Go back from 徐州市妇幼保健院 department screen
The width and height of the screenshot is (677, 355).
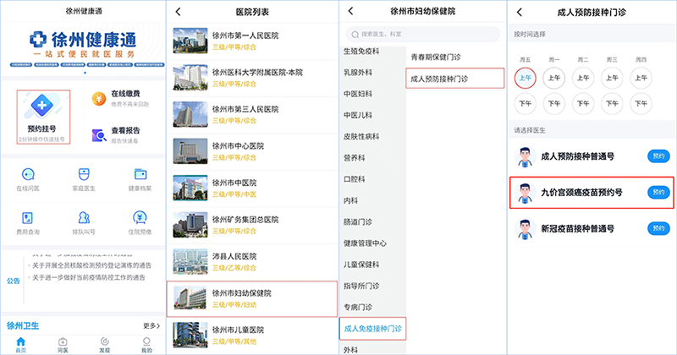coord(350,13)
